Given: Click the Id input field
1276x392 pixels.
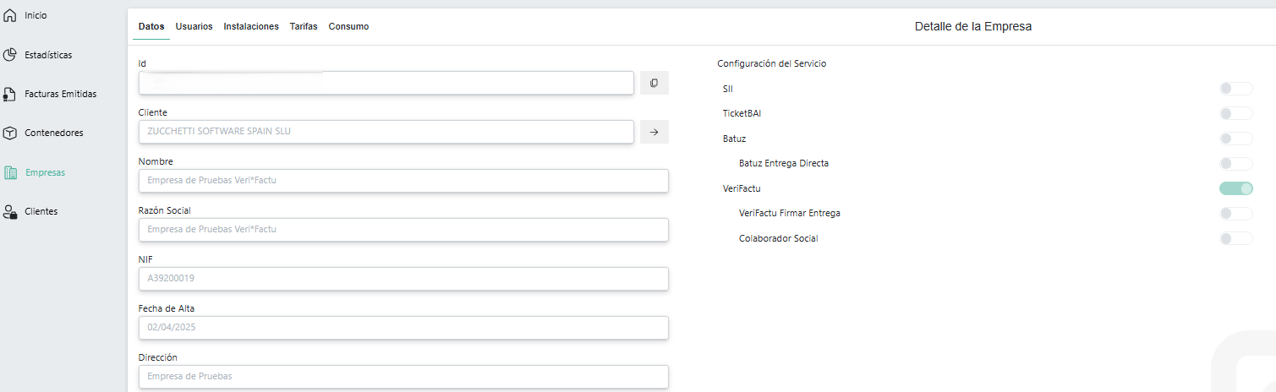Looking at the screenshot, I should point(386,83).
